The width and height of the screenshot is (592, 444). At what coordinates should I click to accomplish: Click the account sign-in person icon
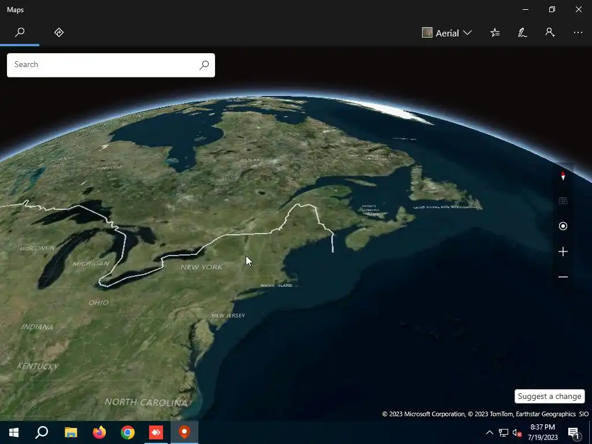pyautogui.click(x=550, y=32)
